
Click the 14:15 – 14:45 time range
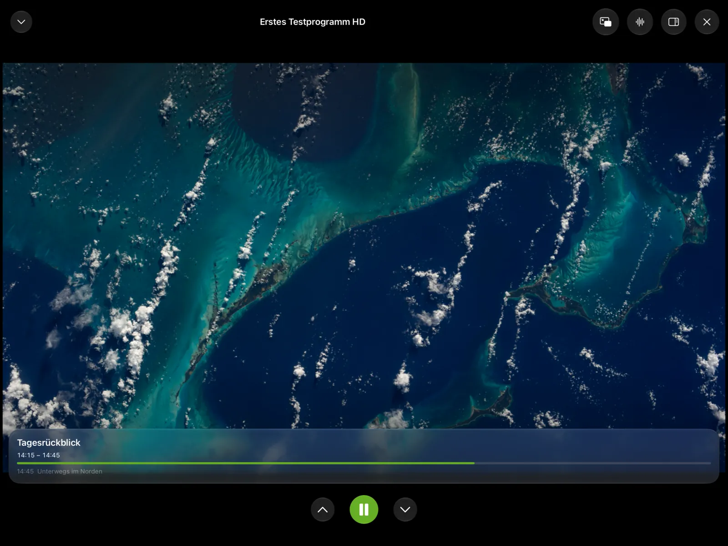coord(39,455)
